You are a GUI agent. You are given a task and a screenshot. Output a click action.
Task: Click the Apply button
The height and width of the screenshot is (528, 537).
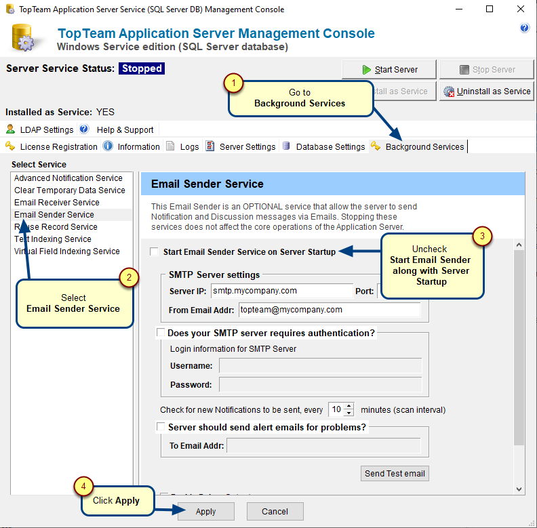[x=206, y=511]
